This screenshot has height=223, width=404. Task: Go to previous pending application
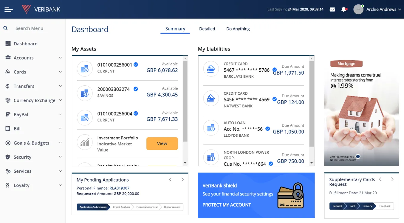click(170, 179)
